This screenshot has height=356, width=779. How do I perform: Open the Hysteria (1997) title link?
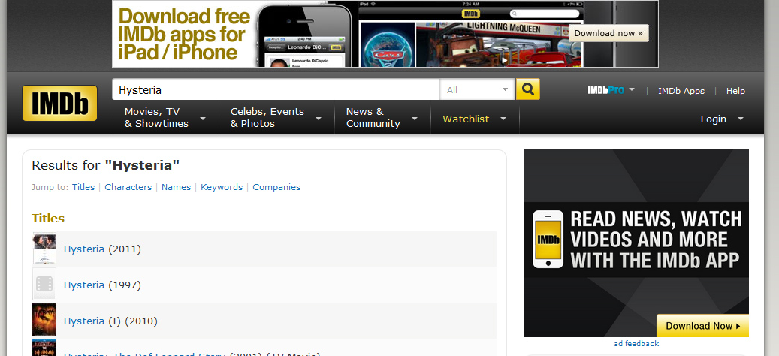tap(84, 285)
